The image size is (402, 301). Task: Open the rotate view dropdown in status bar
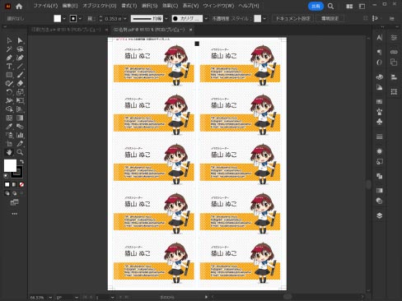pos(77,298)
